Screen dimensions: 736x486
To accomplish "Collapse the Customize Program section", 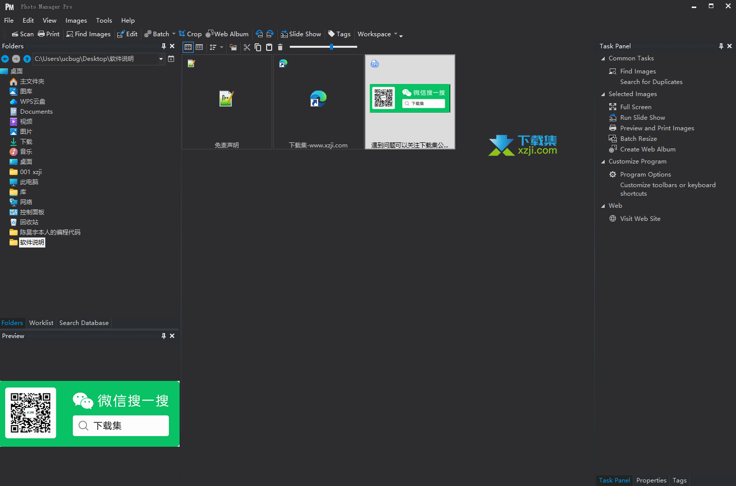I will (603, 161).
